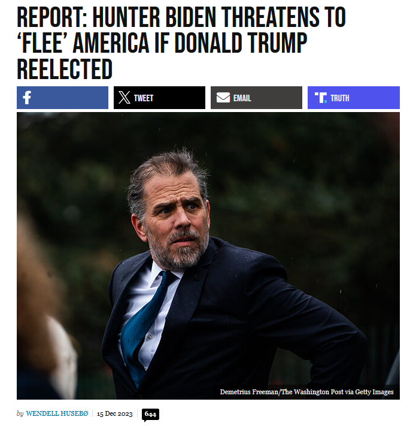Click the Facebook 'f' logo icon
Viewport: 416px width, 426px height.
coord(27,98)
